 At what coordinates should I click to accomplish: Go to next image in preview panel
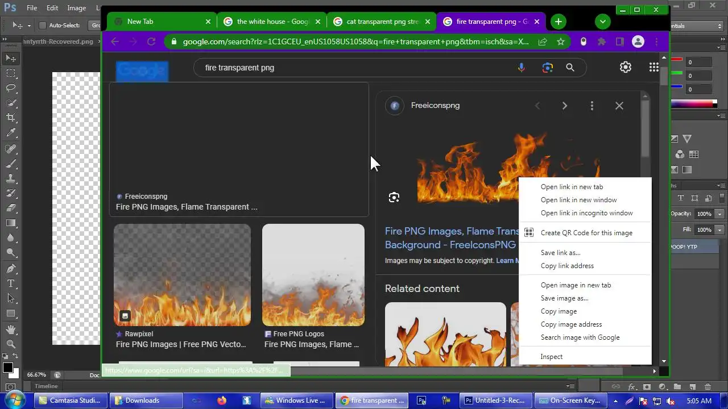coord(564,106)
